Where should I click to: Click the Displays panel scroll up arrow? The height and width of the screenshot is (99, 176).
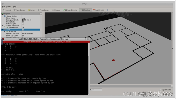tap(41, 16)
